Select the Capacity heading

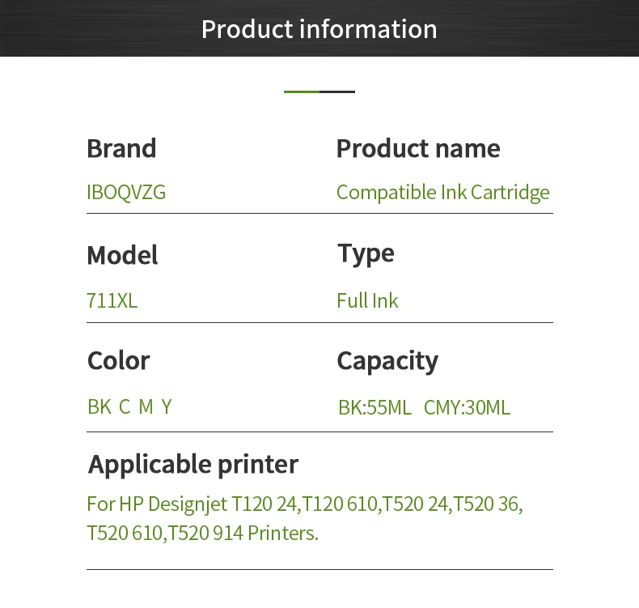tap(387, 360)
